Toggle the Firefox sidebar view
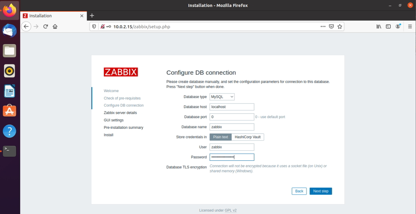 pos(388,26)
